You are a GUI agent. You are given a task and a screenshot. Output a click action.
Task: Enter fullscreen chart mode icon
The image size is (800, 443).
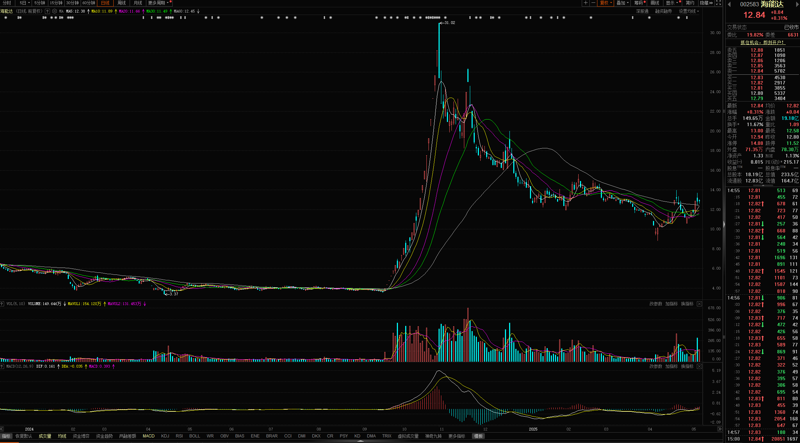[719, 3]
